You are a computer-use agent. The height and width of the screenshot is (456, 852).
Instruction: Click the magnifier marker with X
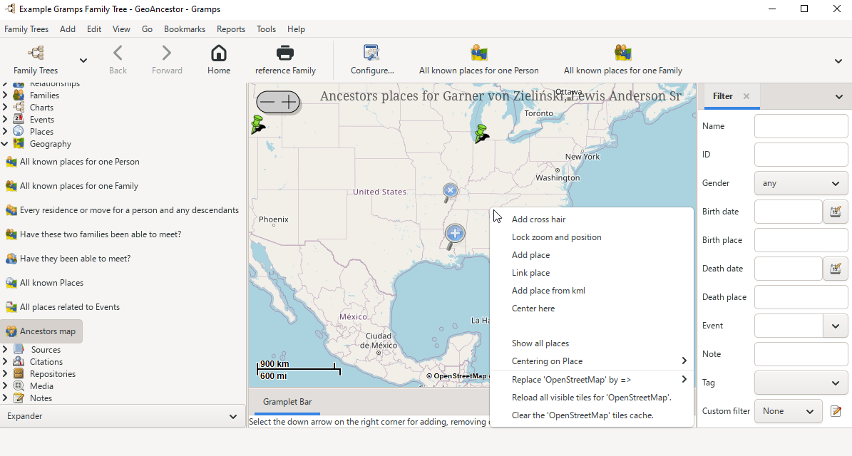[450, 192]
